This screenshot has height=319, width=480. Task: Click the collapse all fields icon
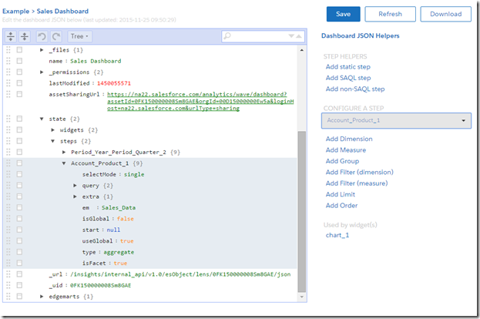25,36
